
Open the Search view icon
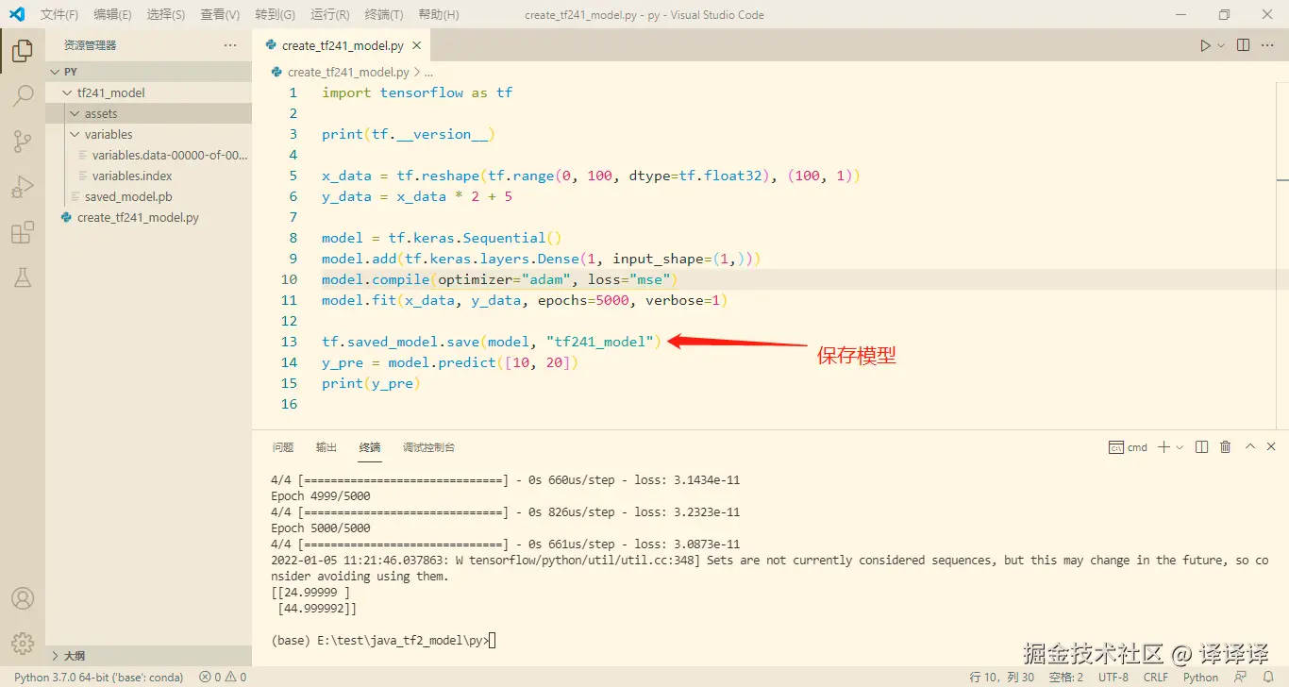(23, 95)
